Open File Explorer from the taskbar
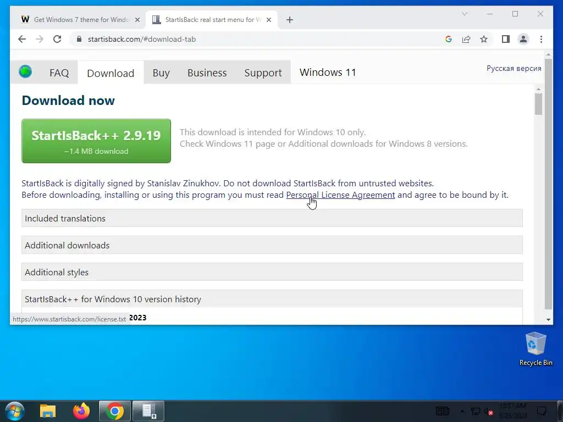Viewport: 563px width, 422px height. (48, 411)
